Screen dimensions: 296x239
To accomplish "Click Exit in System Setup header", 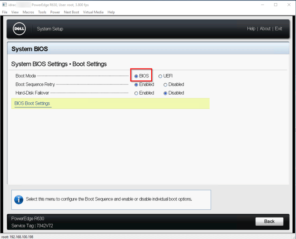I will pos(278,29).
